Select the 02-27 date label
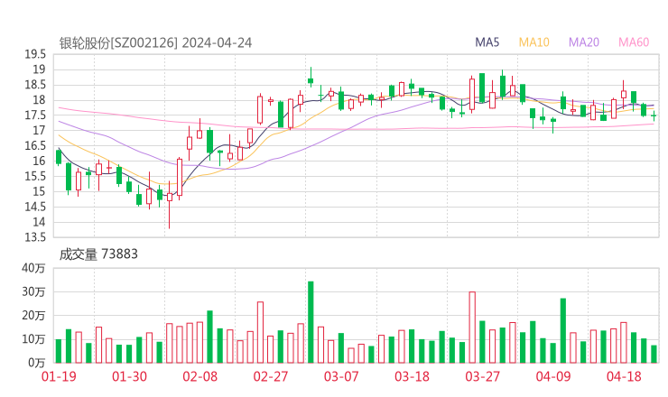Screen dimensions: 668x397 271,376
